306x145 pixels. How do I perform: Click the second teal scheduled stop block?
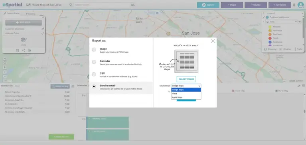[x=108, y=135]
